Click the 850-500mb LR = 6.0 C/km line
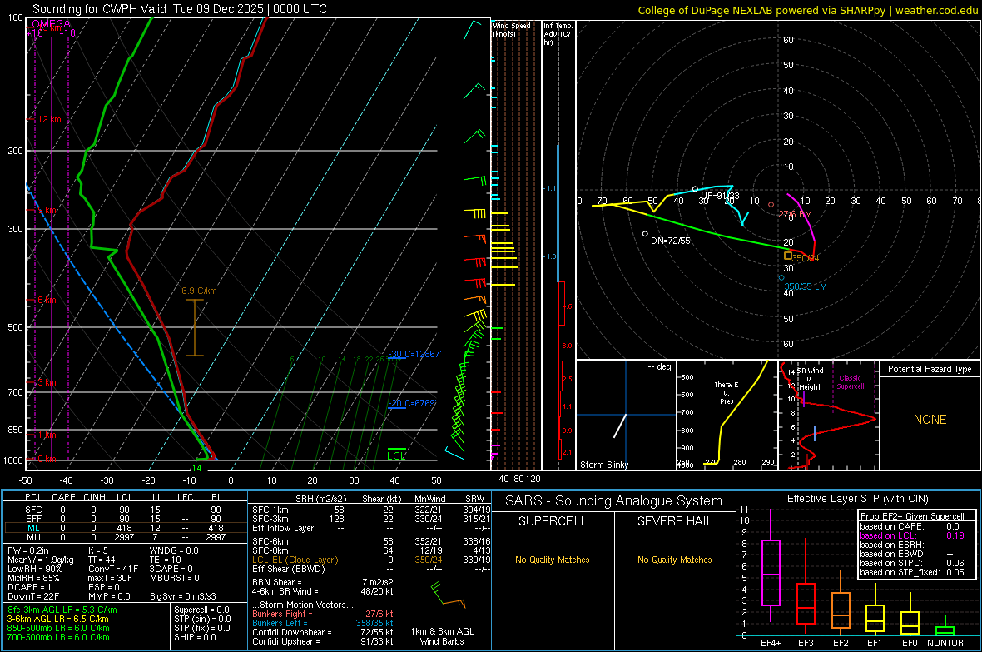The image size is (982, 652). (58, 628)
